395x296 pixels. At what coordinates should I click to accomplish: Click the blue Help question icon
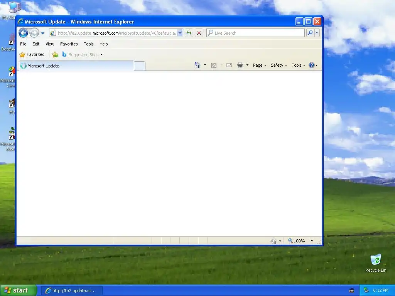312,65
